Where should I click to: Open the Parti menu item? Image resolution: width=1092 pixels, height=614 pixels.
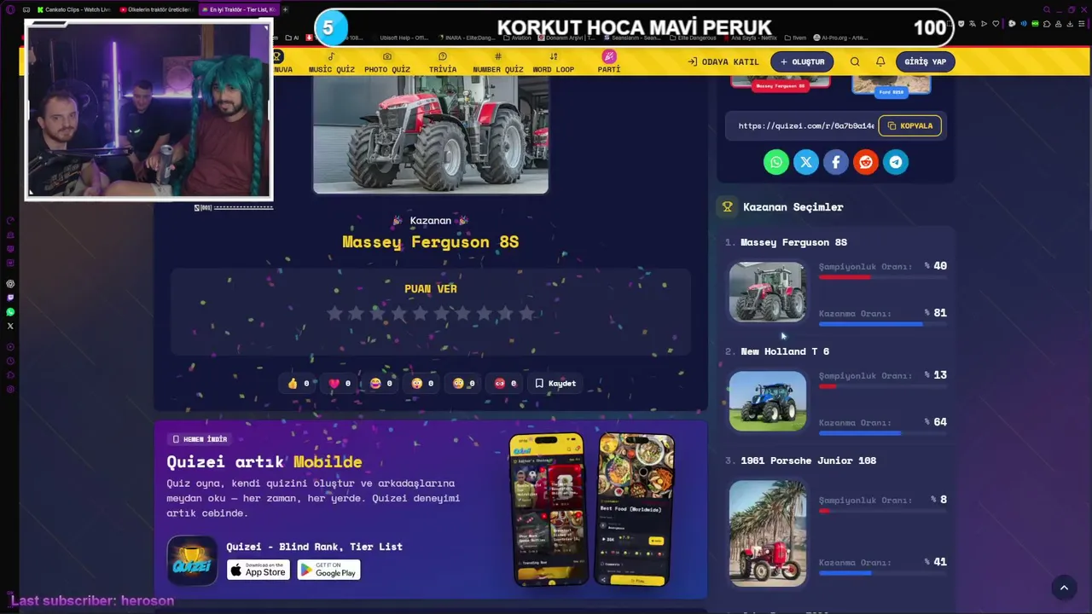pos(609,61)
